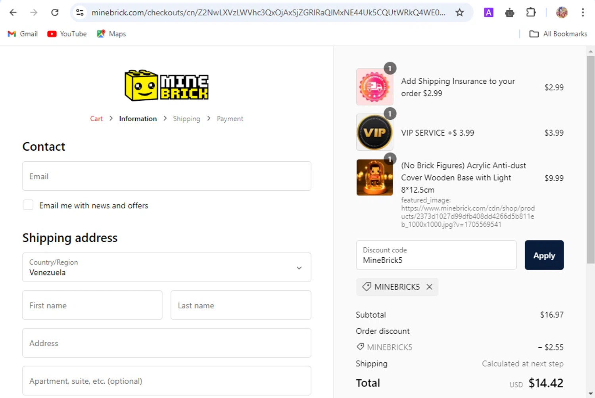Click 'VIP SERVICE +$ 3.99' item name
Viewport: 595px width, 398px height.
[438, 133]
